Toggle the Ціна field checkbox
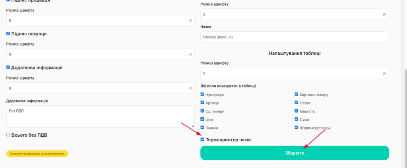 coord(202,119)
